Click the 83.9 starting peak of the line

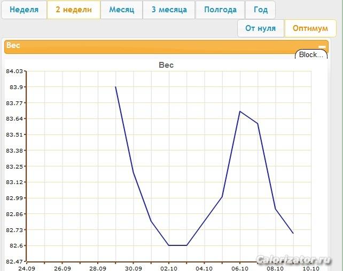(x=115, y=86)
